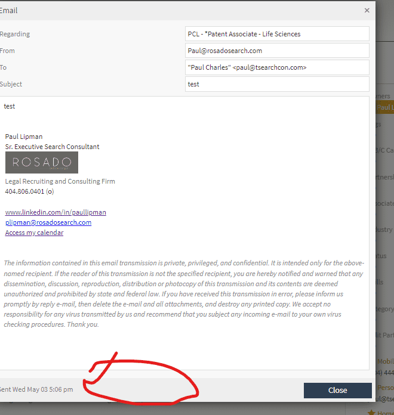394x415 pixels.
Task: Select the Sr. Executive Search Consultant text
Action: 52,147
